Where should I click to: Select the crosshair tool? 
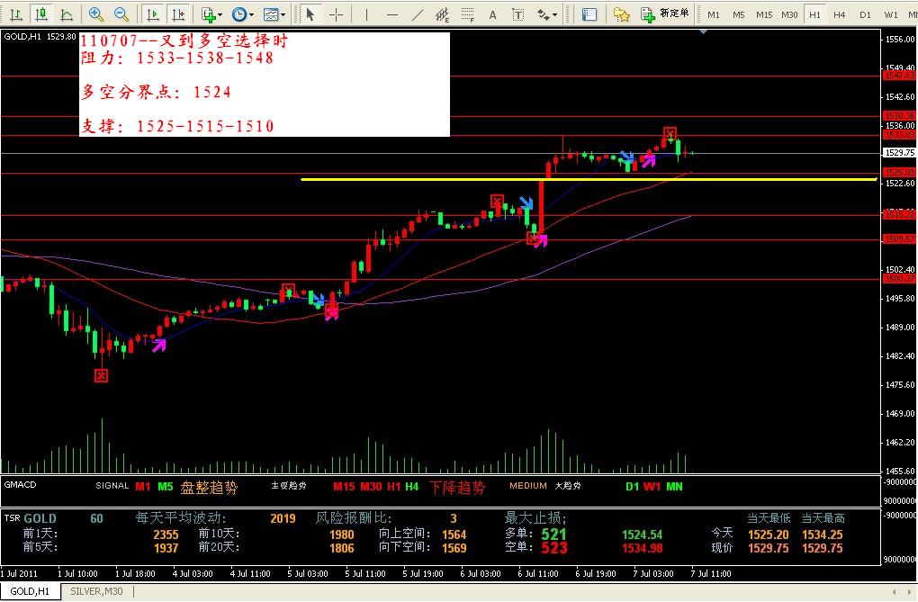[336, 14]
